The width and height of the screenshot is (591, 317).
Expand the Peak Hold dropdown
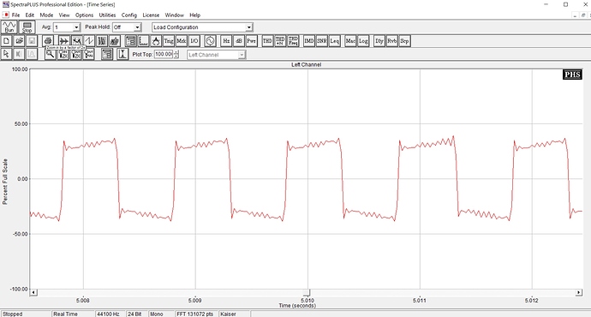click(137, 27)
